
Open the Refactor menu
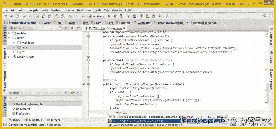[69, 10]
